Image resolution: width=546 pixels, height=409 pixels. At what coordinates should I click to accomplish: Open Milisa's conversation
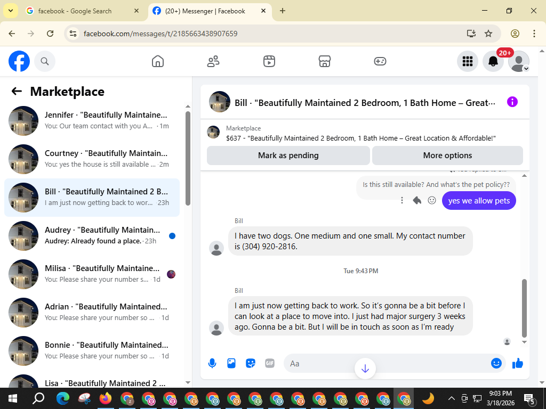[92, 274]
